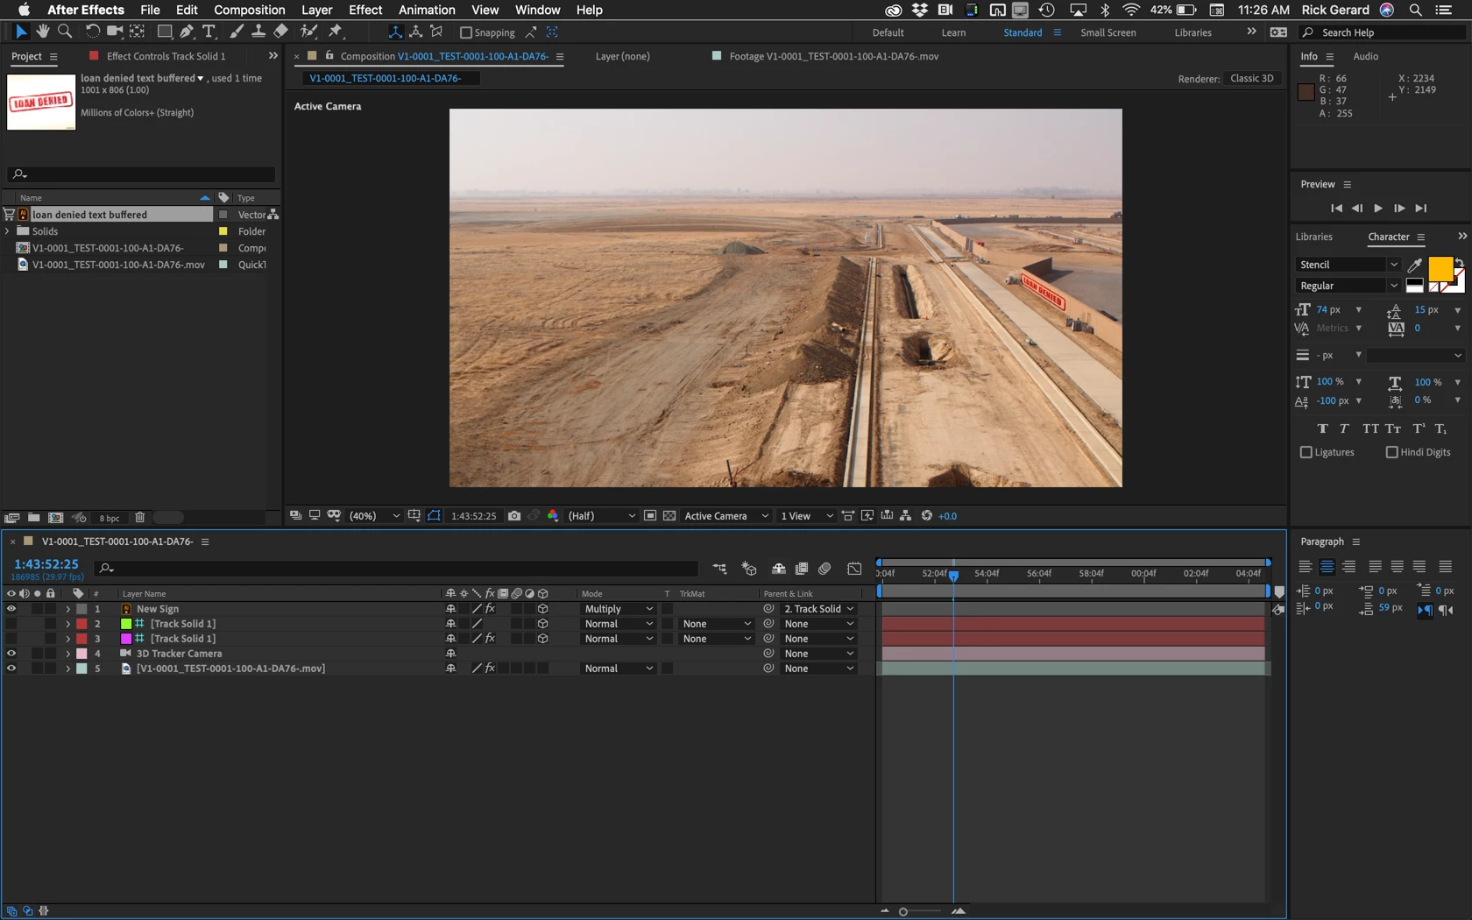Delete selected item with trash icon
Image resolution: width=1472 pixels, height=920 pixels.
139,518
